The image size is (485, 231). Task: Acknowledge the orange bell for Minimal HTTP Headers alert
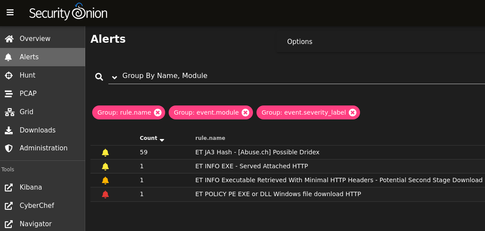click(x=105, y=180)
